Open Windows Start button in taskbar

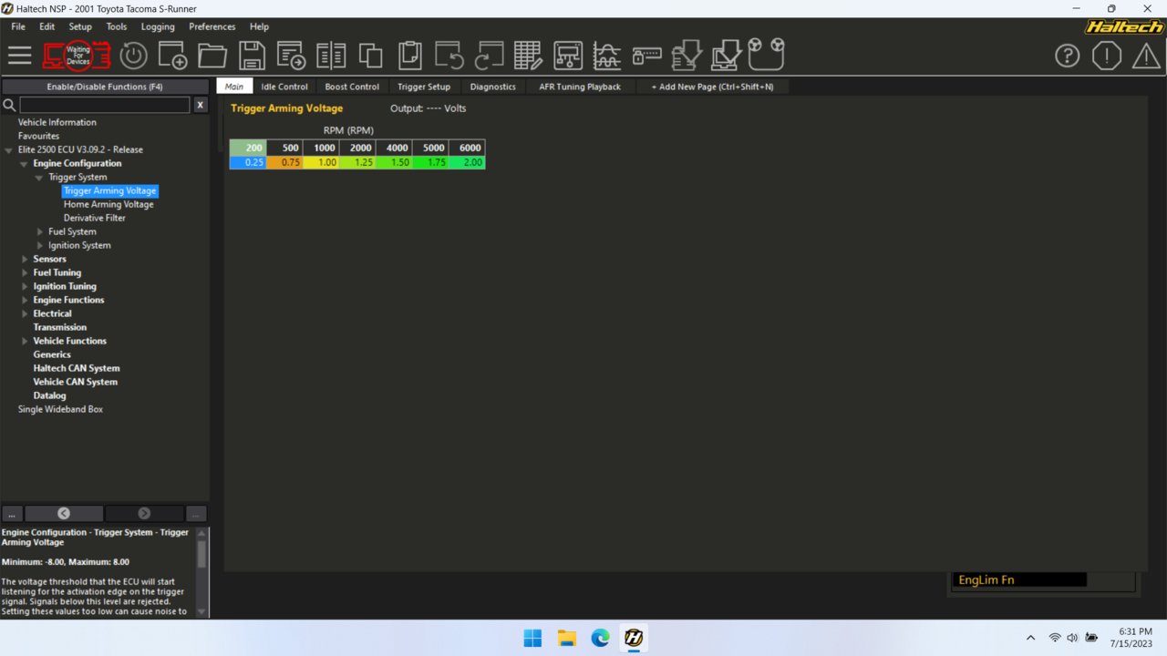pos(533,638)
